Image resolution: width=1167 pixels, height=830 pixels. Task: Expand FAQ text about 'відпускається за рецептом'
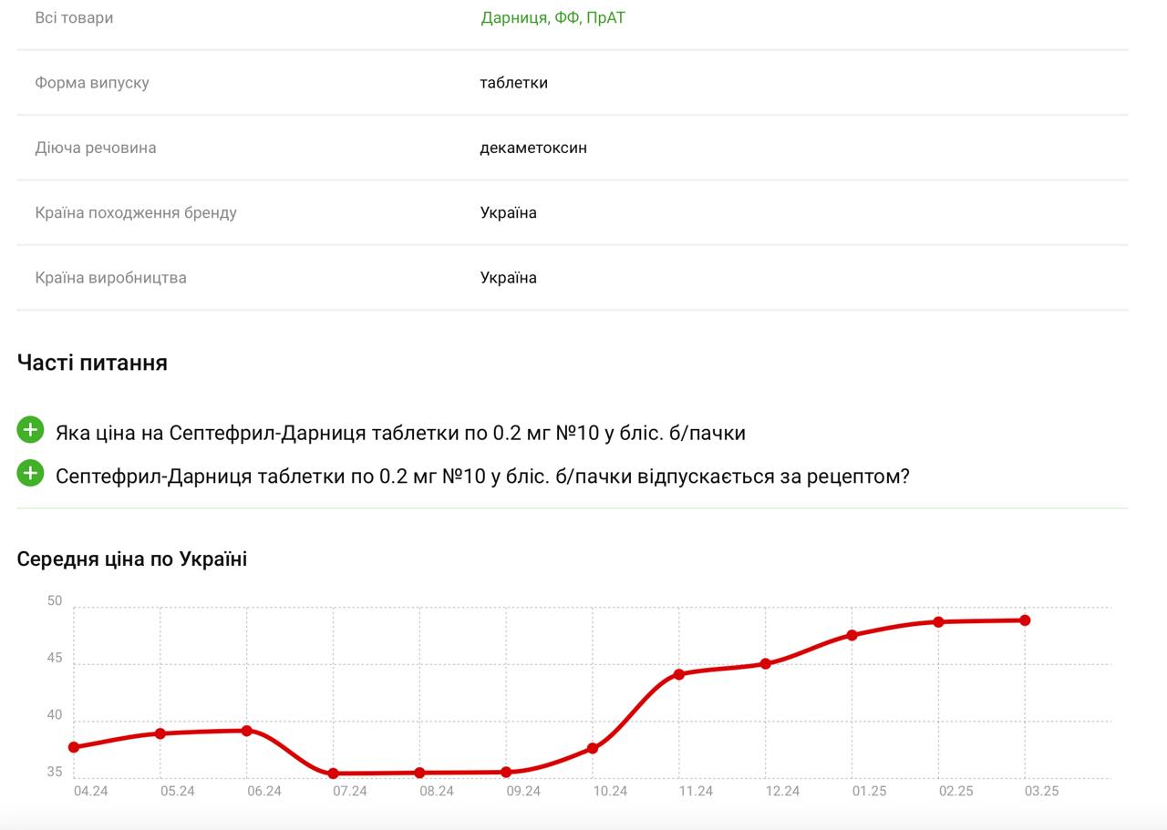click(x=482, y=476)
